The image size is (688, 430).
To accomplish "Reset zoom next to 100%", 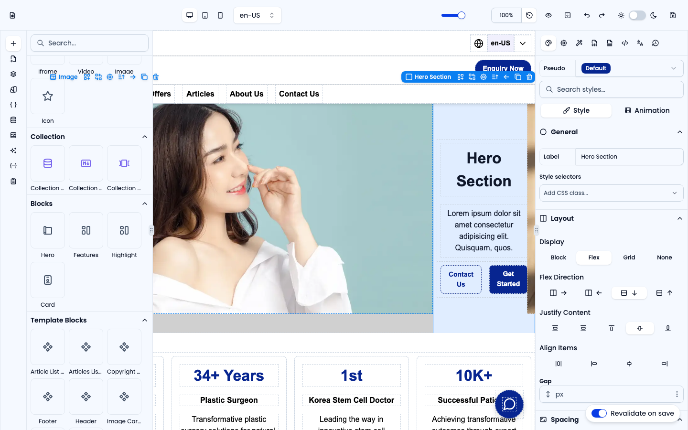I will coord(529,15).
